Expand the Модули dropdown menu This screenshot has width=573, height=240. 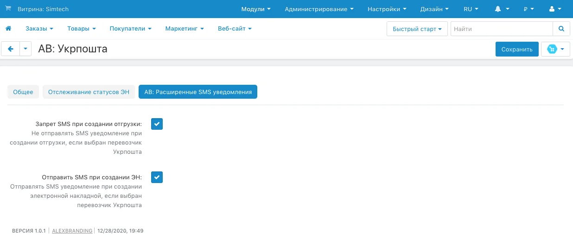pyautogui.click(x=256, y=9)
